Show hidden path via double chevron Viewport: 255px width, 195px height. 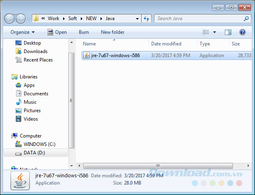click(x=43, y=18)
